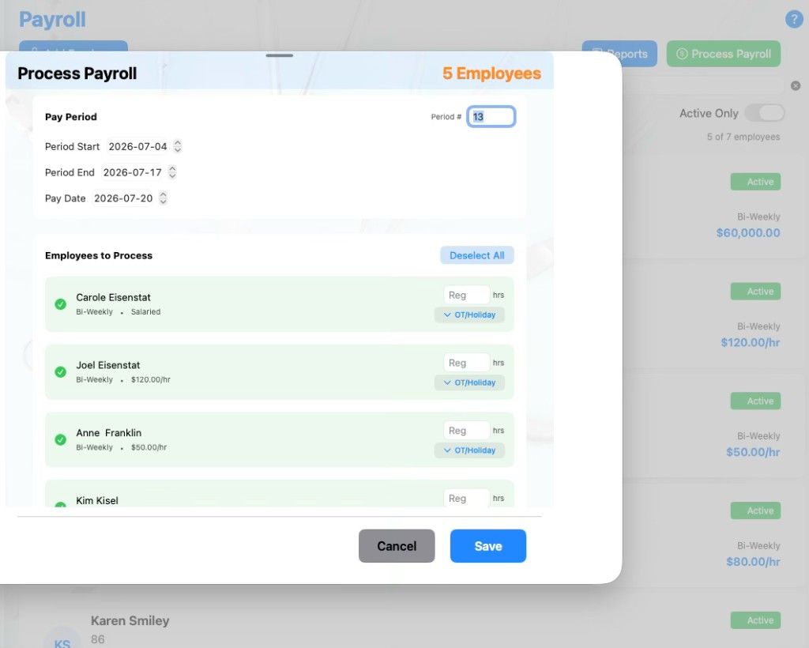The height and width of the screenshot is (648, 809).
Task: Click the Process Payroll button in background window
Action: click(x=724, y=54)
